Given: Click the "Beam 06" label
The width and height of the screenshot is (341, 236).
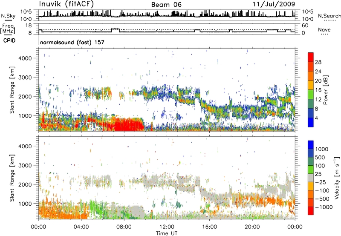Looking at the screenshot, I should (166, 5).
